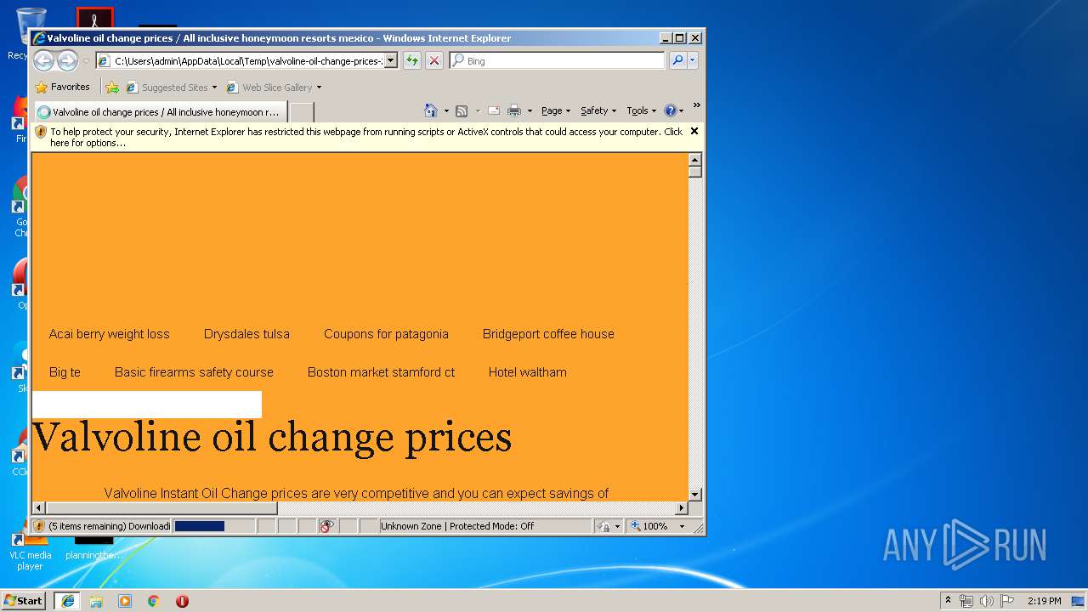Open the Safety menu
Screen dimensions: 1088x612
click(x=598, y=110)
